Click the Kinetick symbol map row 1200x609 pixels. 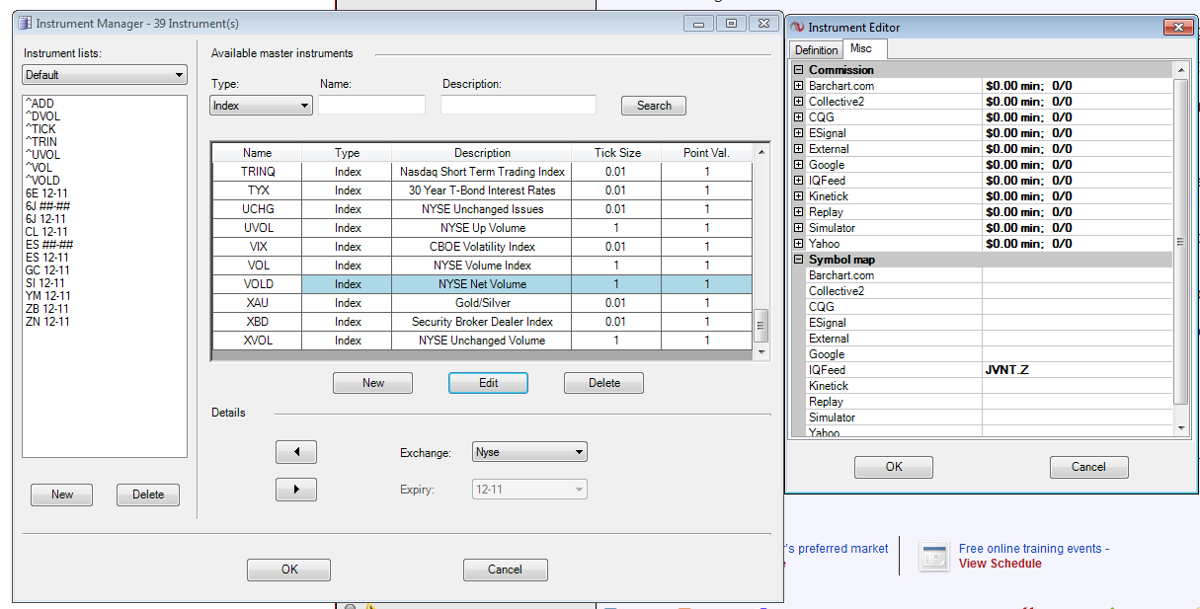pos(989,386)
